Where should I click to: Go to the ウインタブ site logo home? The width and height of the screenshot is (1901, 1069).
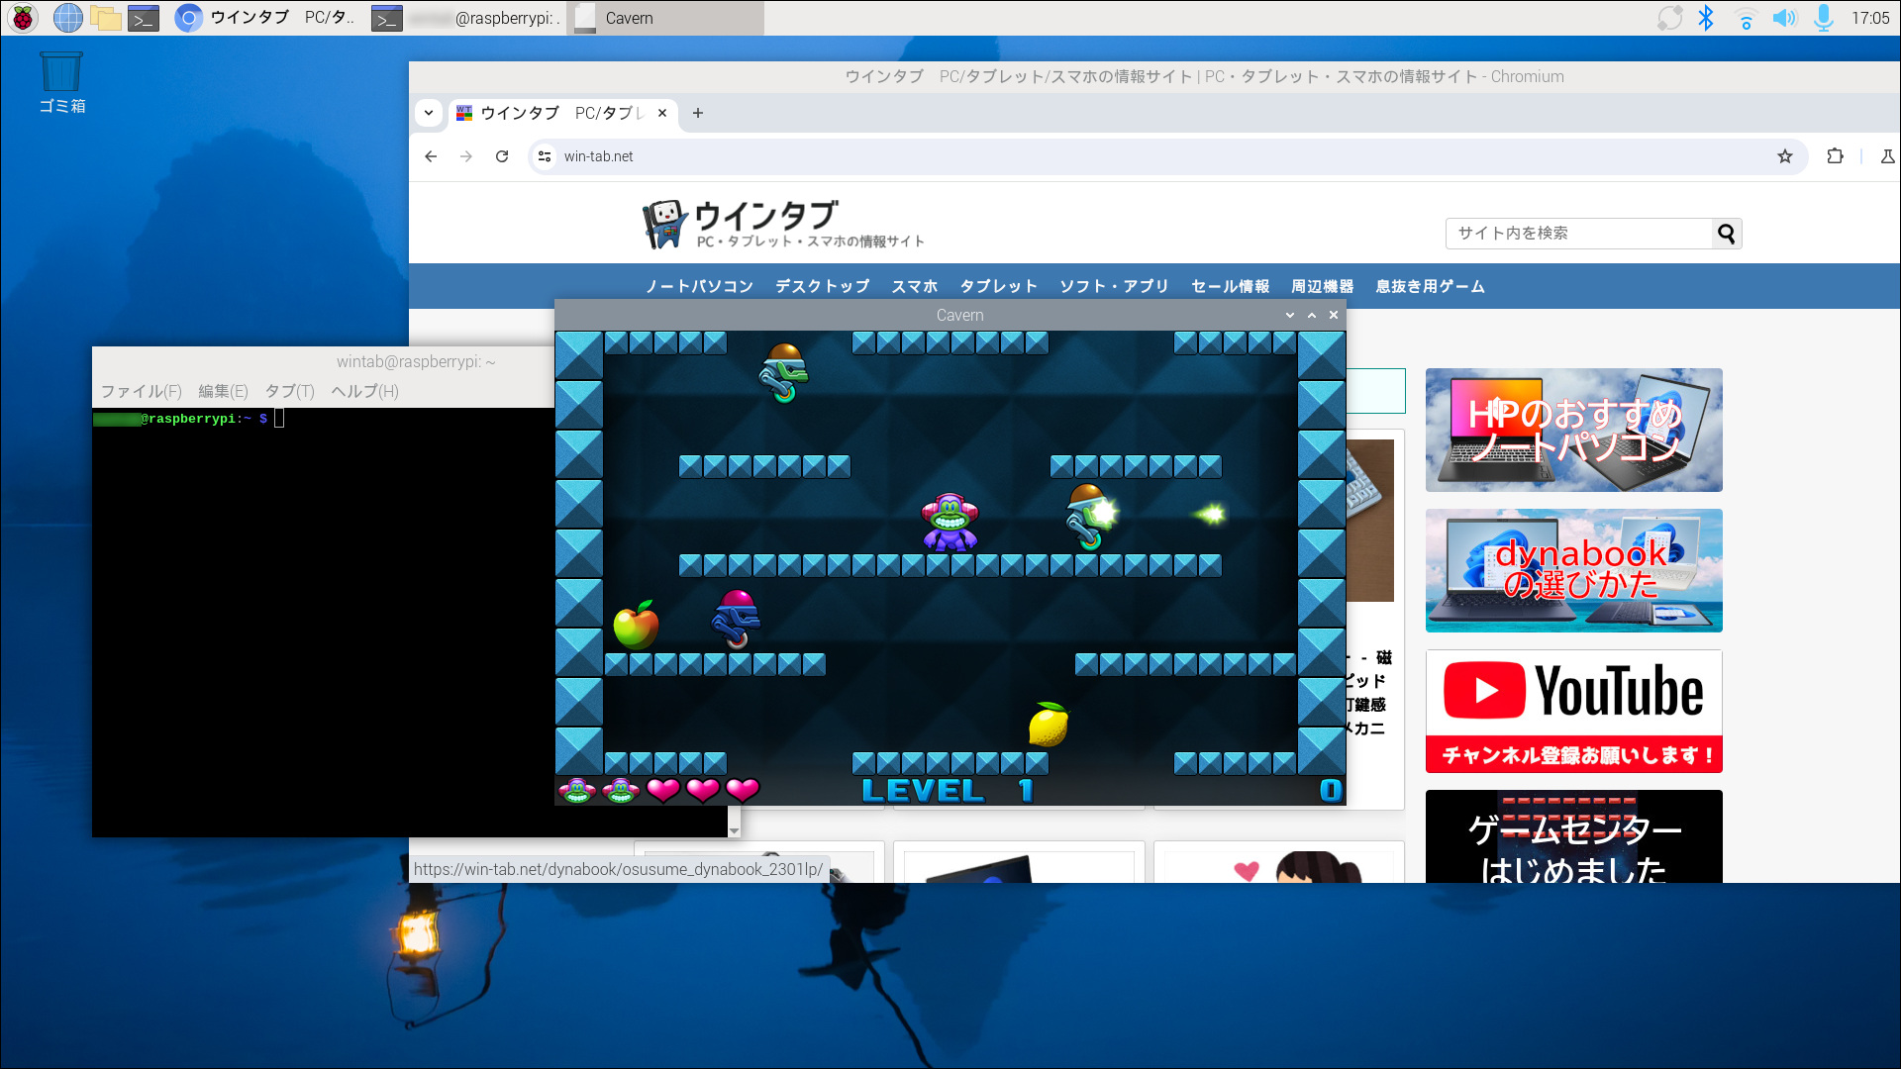pos(784,224)
